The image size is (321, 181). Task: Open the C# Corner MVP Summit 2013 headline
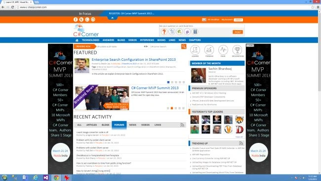tap(155, 88)
